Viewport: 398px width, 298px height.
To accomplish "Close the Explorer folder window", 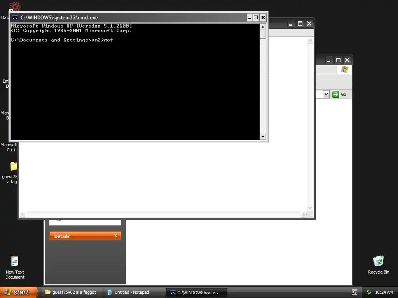I will tap(347, 60).
